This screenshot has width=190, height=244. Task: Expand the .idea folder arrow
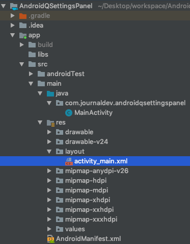13,26
